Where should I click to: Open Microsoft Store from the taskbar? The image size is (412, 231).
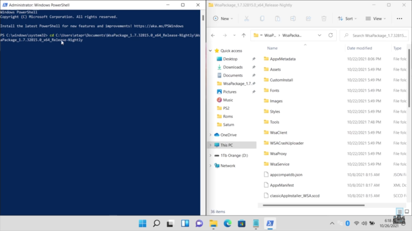coord(242,223)
